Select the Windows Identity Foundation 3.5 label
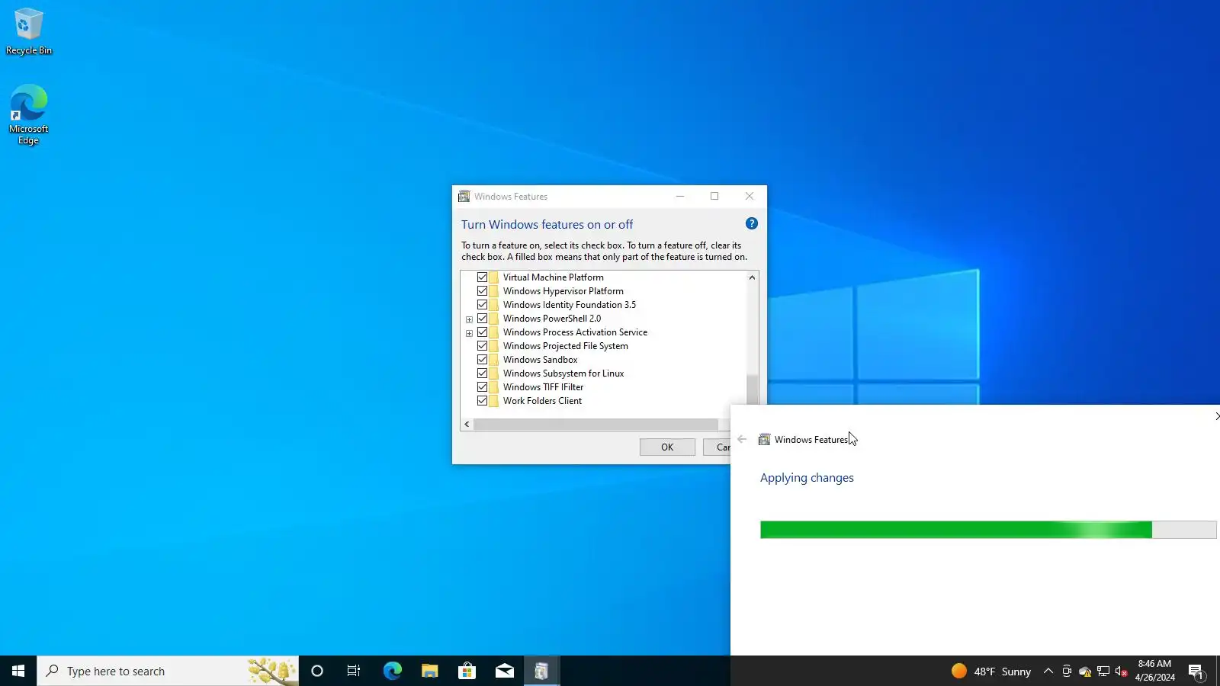The image size is (1220, 686). click(x=569, y=305)
